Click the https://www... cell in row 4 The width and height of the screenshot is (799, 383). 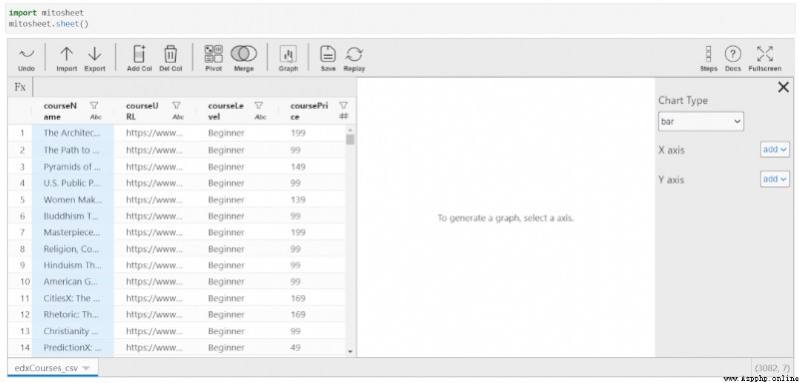point(155,183)
